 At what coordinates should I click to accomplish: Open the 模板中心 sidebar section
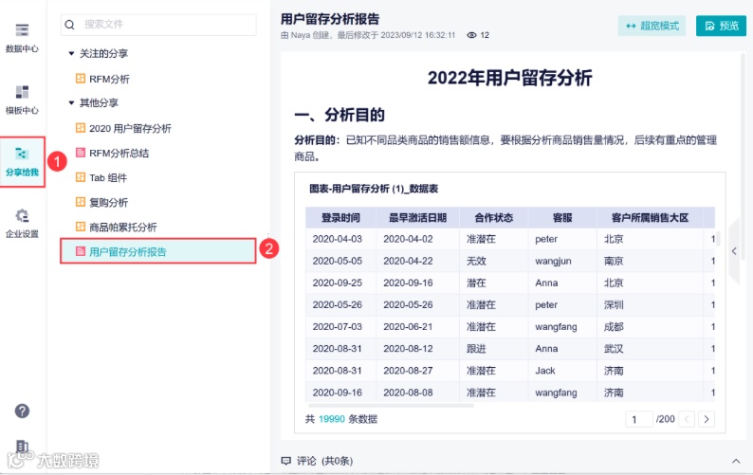coord(22,100)
